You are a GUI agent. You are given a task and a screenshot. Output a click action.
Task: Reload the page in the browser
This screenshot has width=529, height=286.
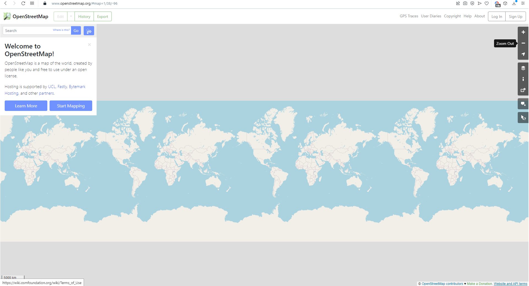point(23,3)
